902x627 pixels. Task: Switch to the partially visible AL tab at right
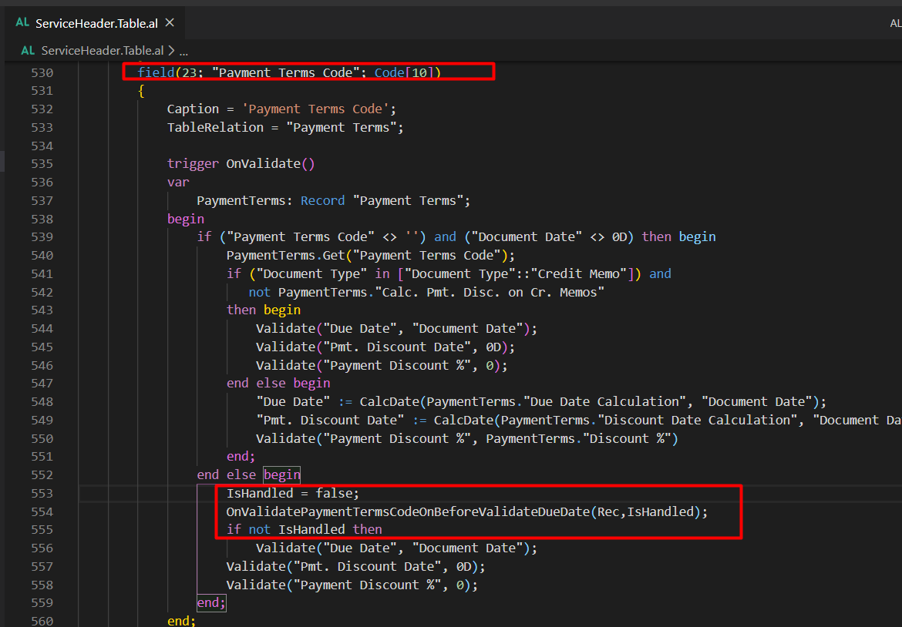[x=895, y=24]
